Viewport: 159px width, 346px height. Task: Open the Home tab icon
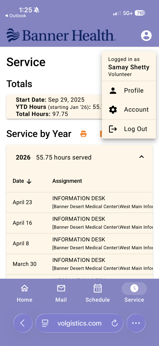pos(24,288)
